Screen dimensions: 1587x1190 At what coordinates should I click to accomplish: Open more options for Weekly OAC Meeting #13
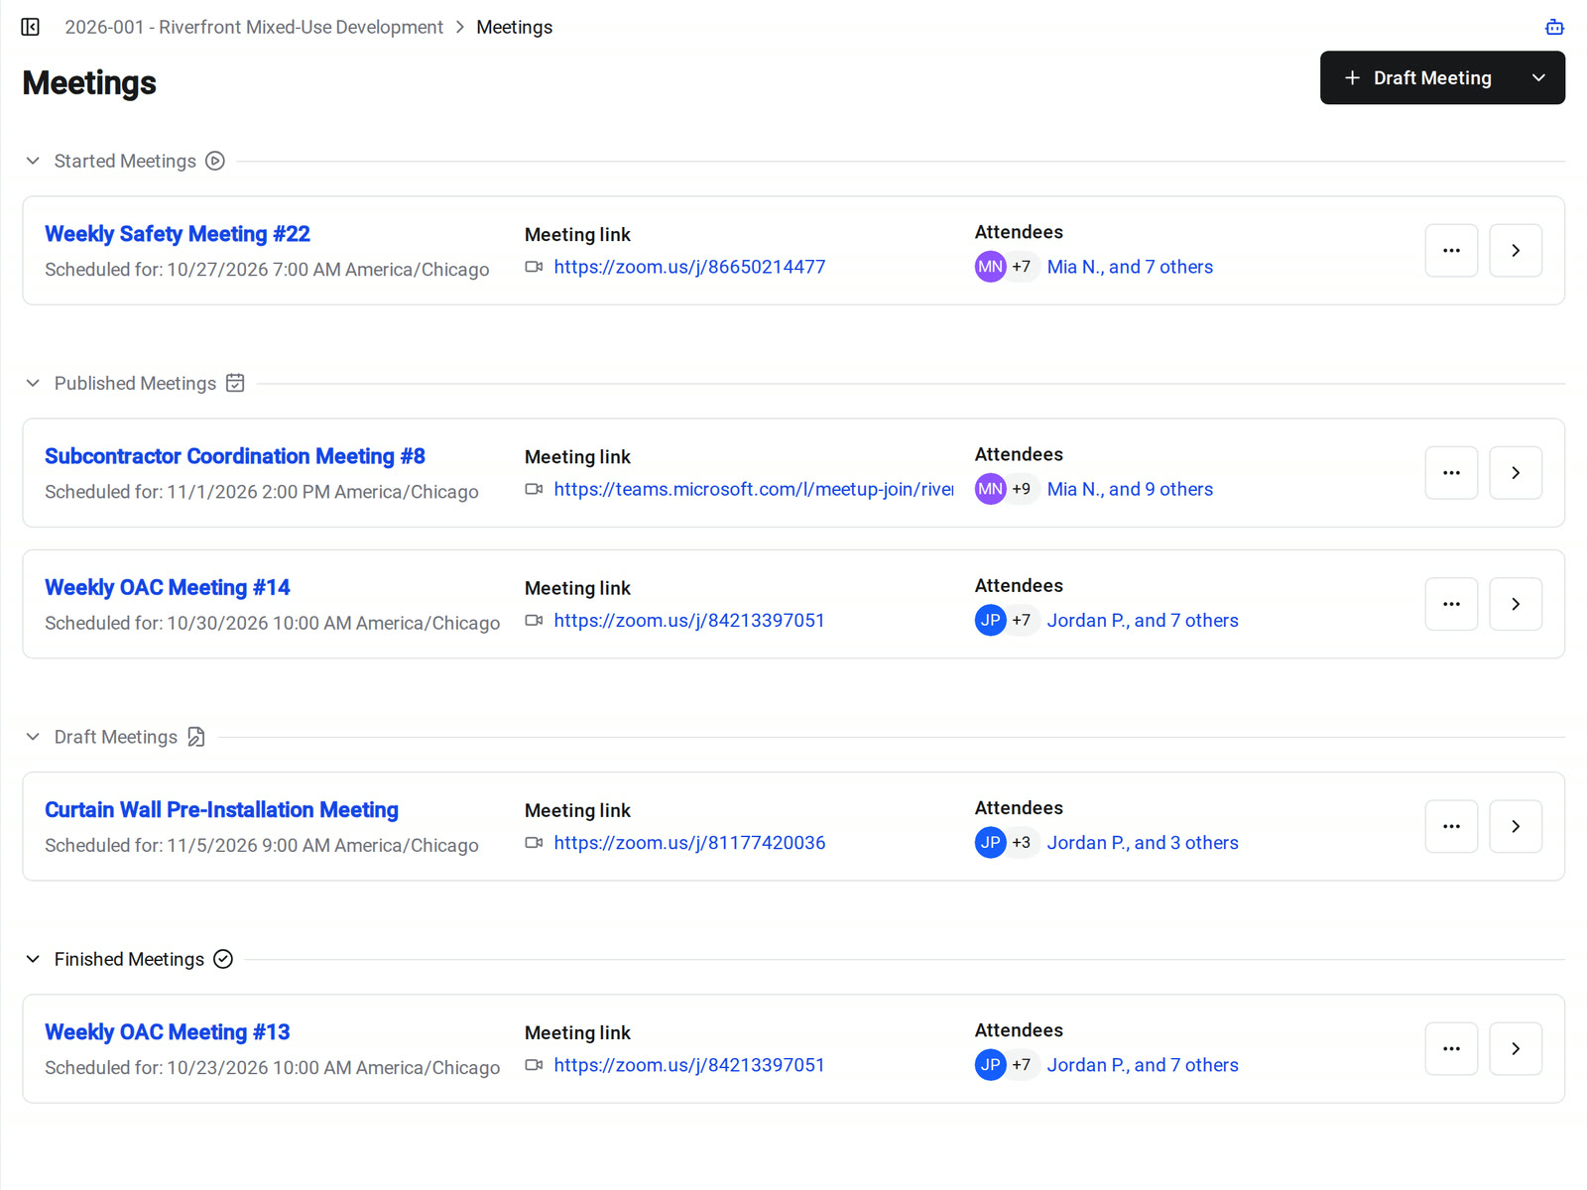[x=1451, y=1048]
